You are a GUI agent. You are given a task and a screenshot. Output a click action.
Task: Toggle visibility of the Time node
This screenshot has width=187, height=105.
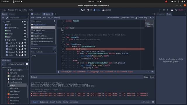point(25,31)
